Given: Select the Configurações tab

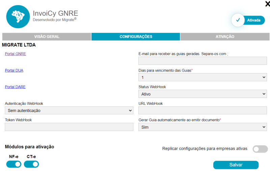Looking at the screenshot, I should point(136,36).
